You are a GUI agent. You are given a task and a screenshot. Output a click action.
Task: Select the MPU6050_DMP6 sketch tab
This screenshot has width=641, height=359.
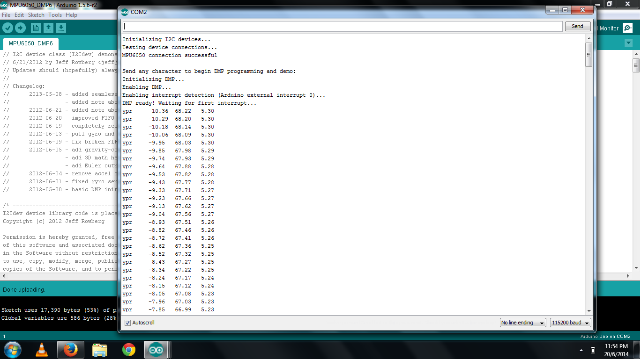[31, 44]
